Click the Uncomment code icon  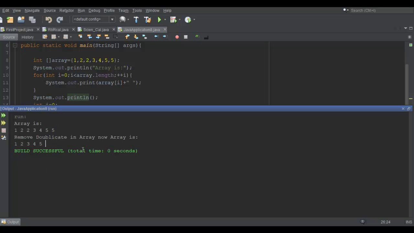click(206, 37)
